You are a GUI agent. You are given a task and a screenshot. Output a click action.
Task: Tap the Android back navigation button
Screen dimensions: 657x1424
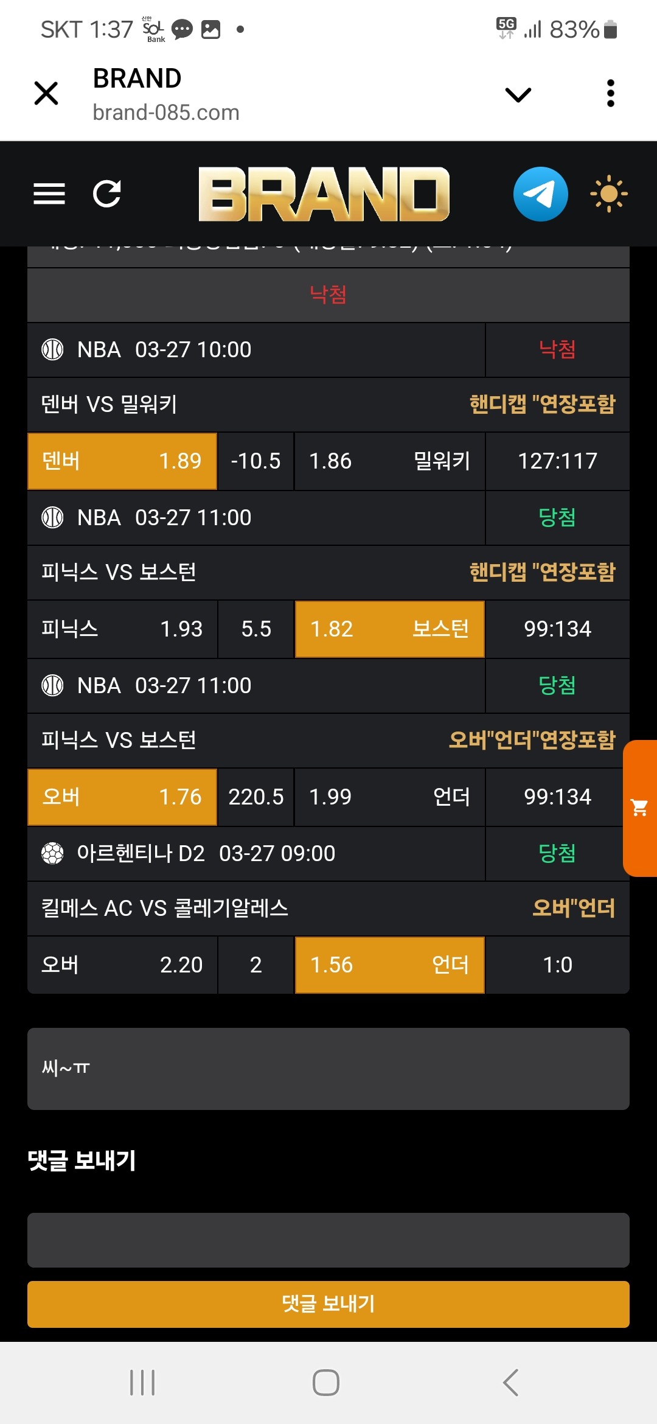pyautogui.click(x=511, y=1383)
